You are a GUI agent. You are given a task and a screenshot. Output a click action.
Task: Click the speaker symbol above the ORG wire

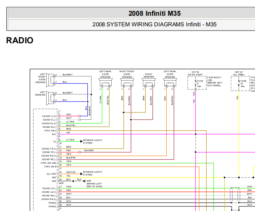coord(170,83)
